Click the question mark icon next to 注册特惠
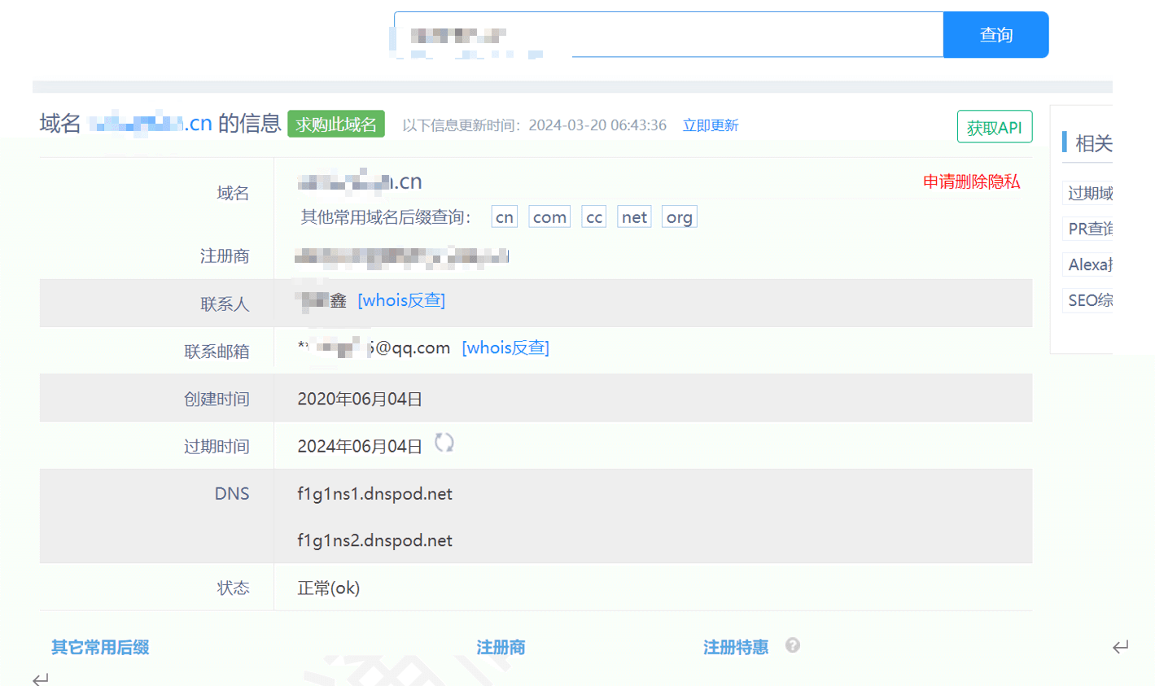The height and width of the screenshot is (686, 1155). 792,645
